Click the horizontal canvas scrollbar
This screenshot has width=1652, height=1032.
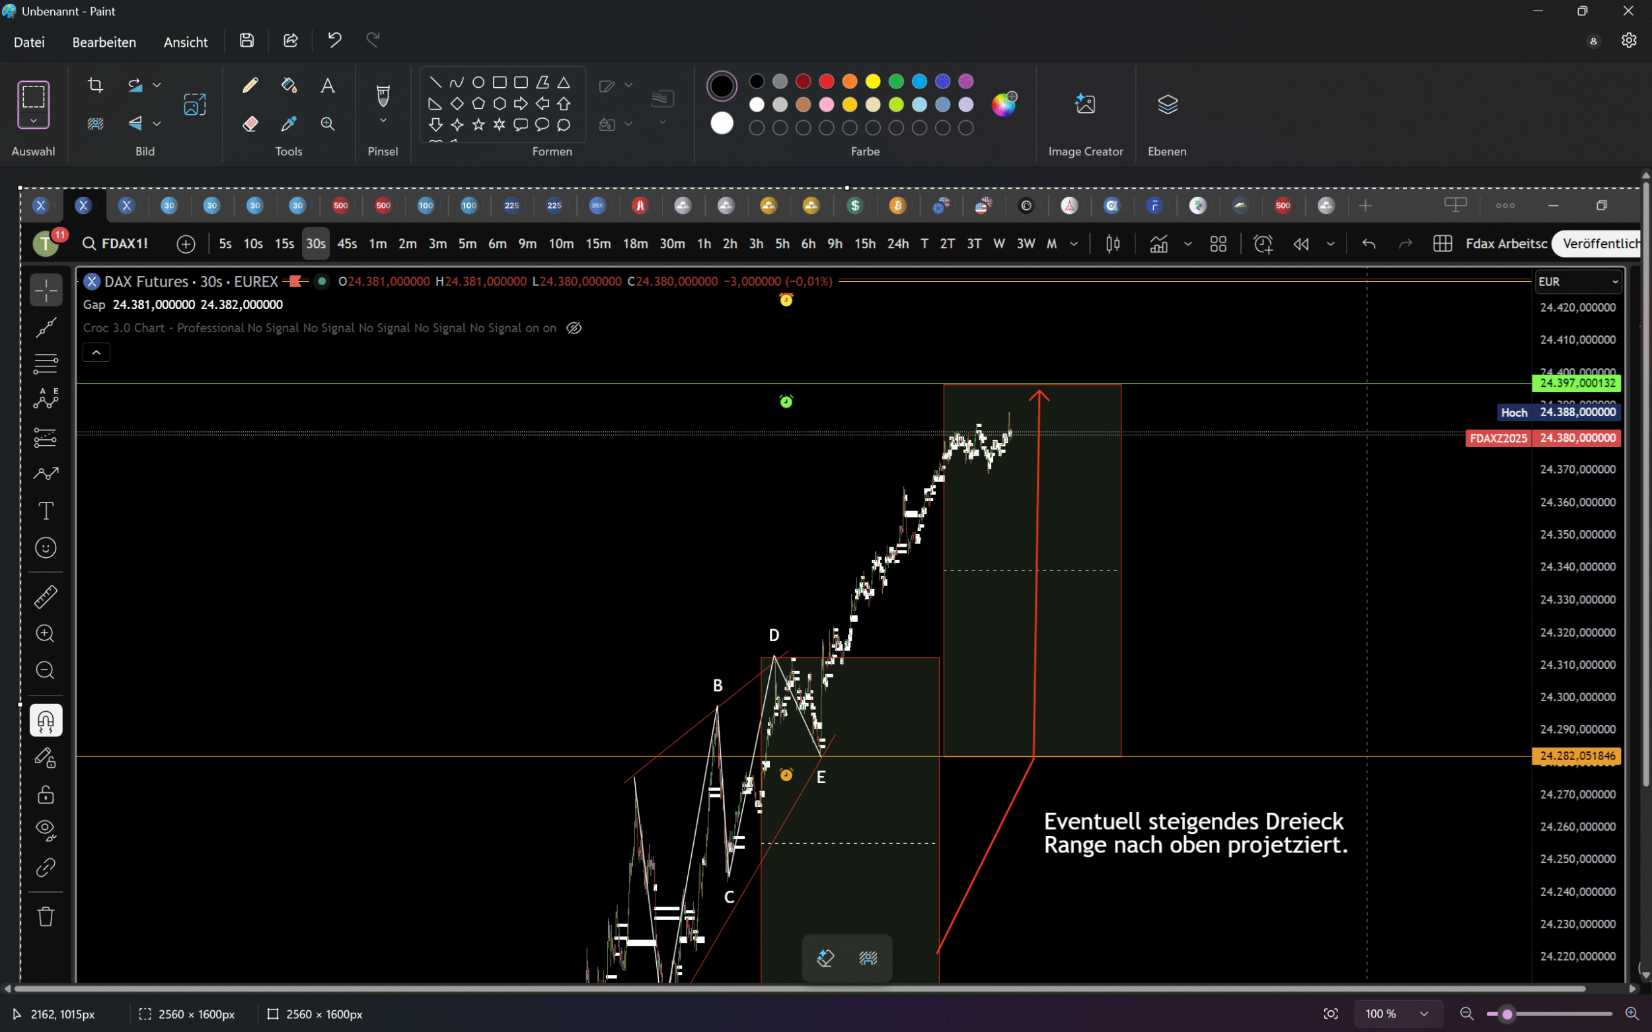pyautogui.click(x=799, y=988)
